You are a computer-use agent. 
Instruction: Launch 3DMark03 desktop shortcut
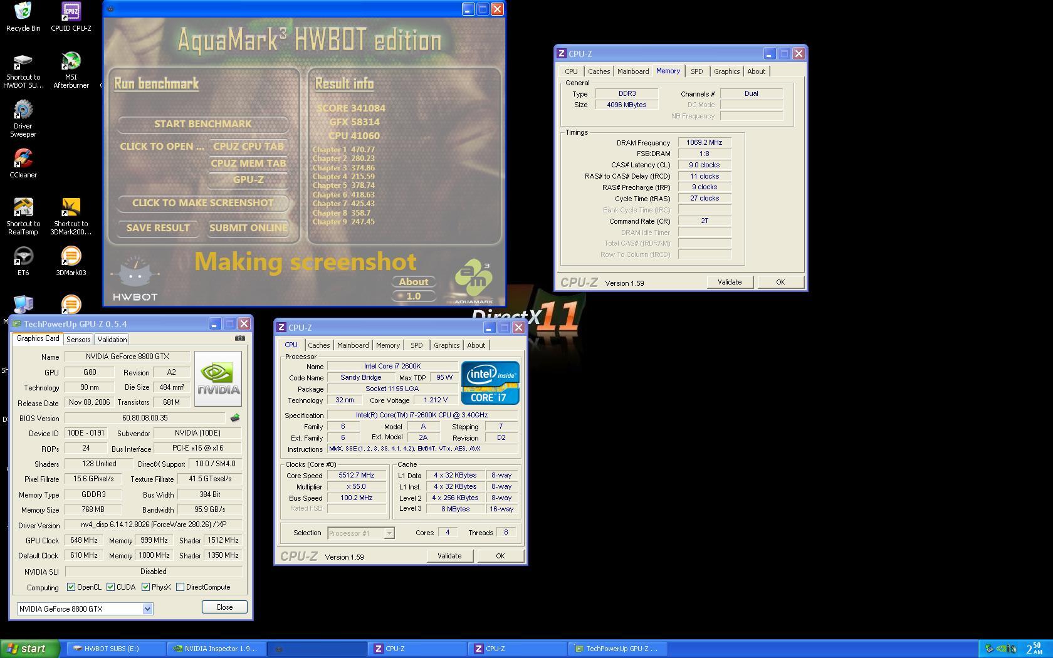[x=71, y=261]
